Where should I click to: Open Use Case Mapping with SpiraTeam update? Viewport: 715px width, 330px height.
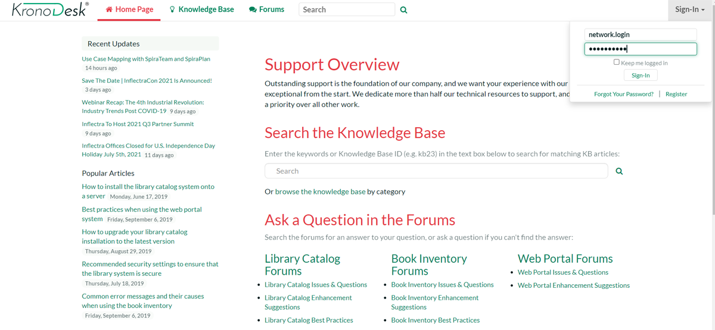tap(146, 59)
